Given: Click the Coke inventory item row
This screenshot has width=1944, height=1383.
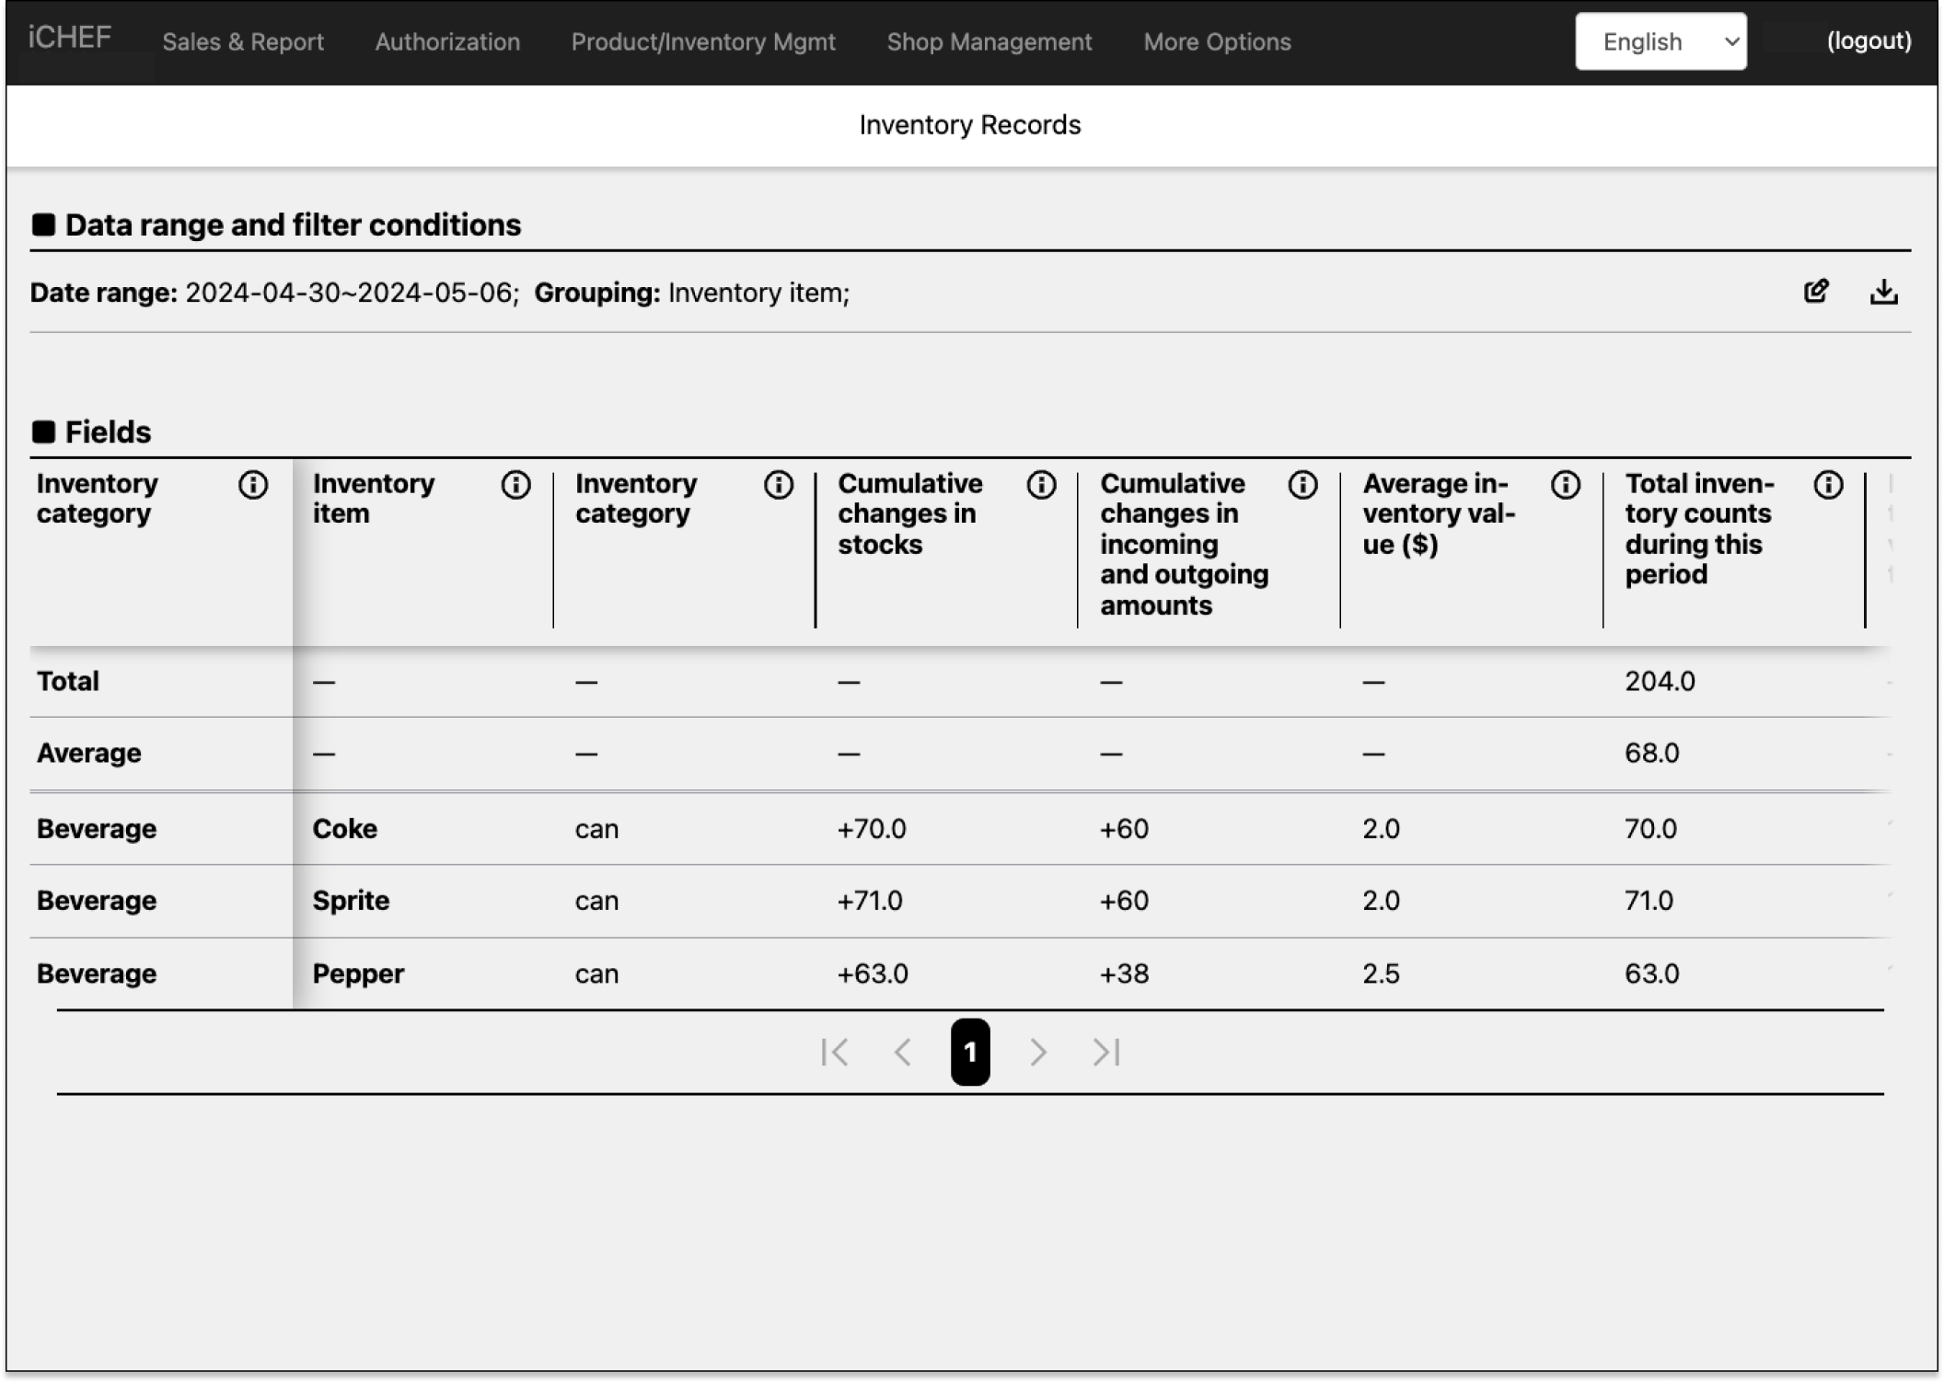Looking at the screenshot, I should coord(345,828).
